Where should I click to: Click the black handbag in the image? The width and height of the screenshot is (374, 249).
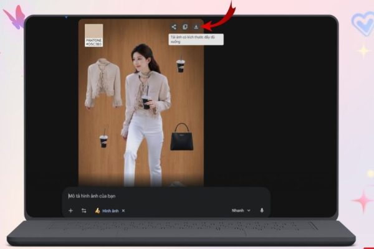point(181,138)
